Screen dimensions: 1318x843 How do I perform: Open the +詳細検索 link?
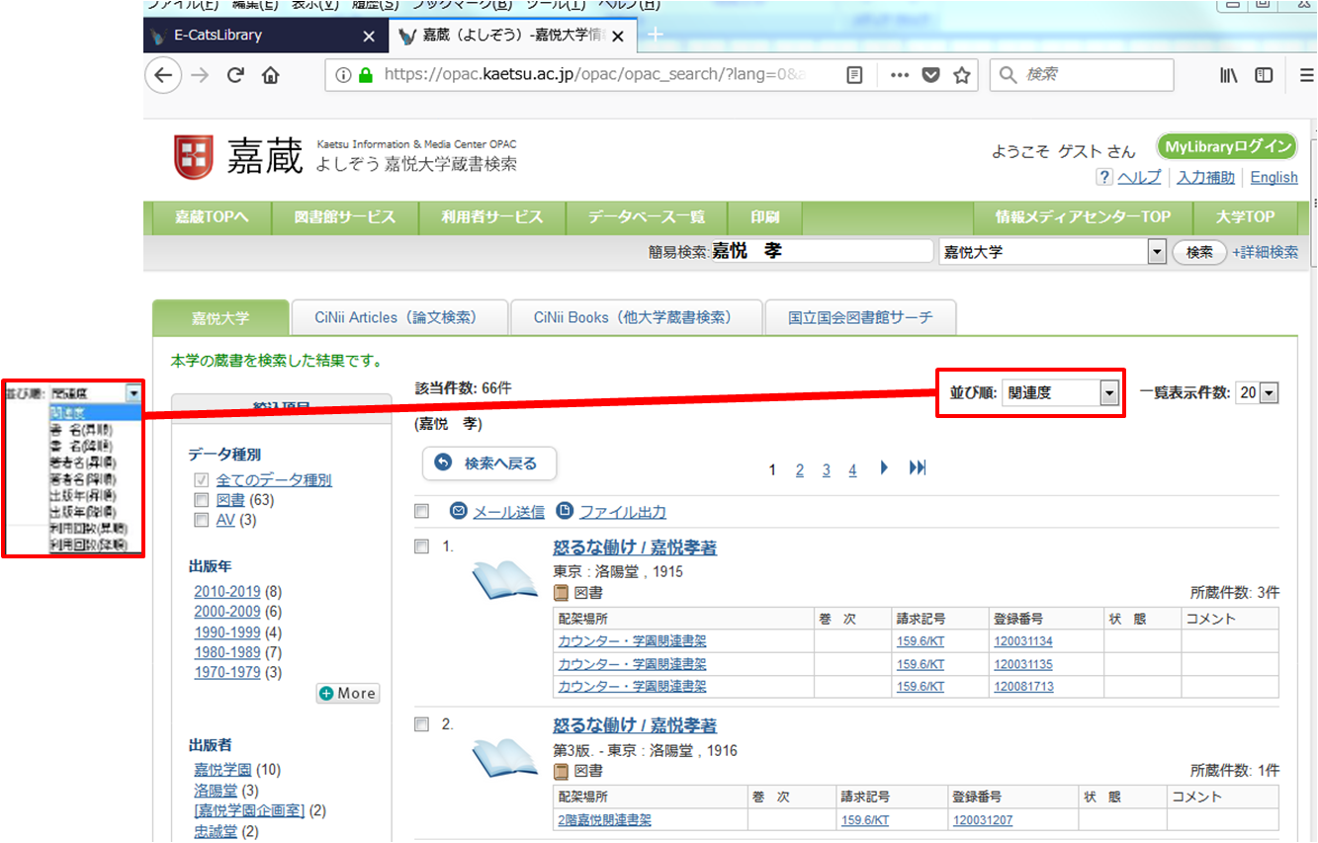1266,252
